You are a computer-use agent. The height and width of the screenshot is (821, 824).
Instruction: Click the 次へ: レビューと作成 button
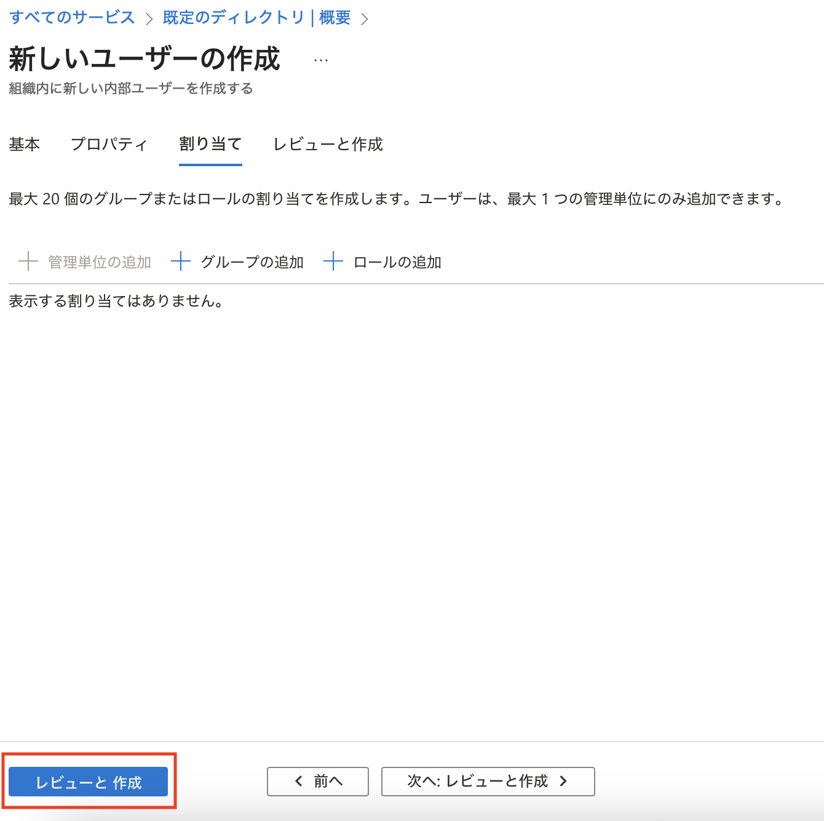(488, 781)
